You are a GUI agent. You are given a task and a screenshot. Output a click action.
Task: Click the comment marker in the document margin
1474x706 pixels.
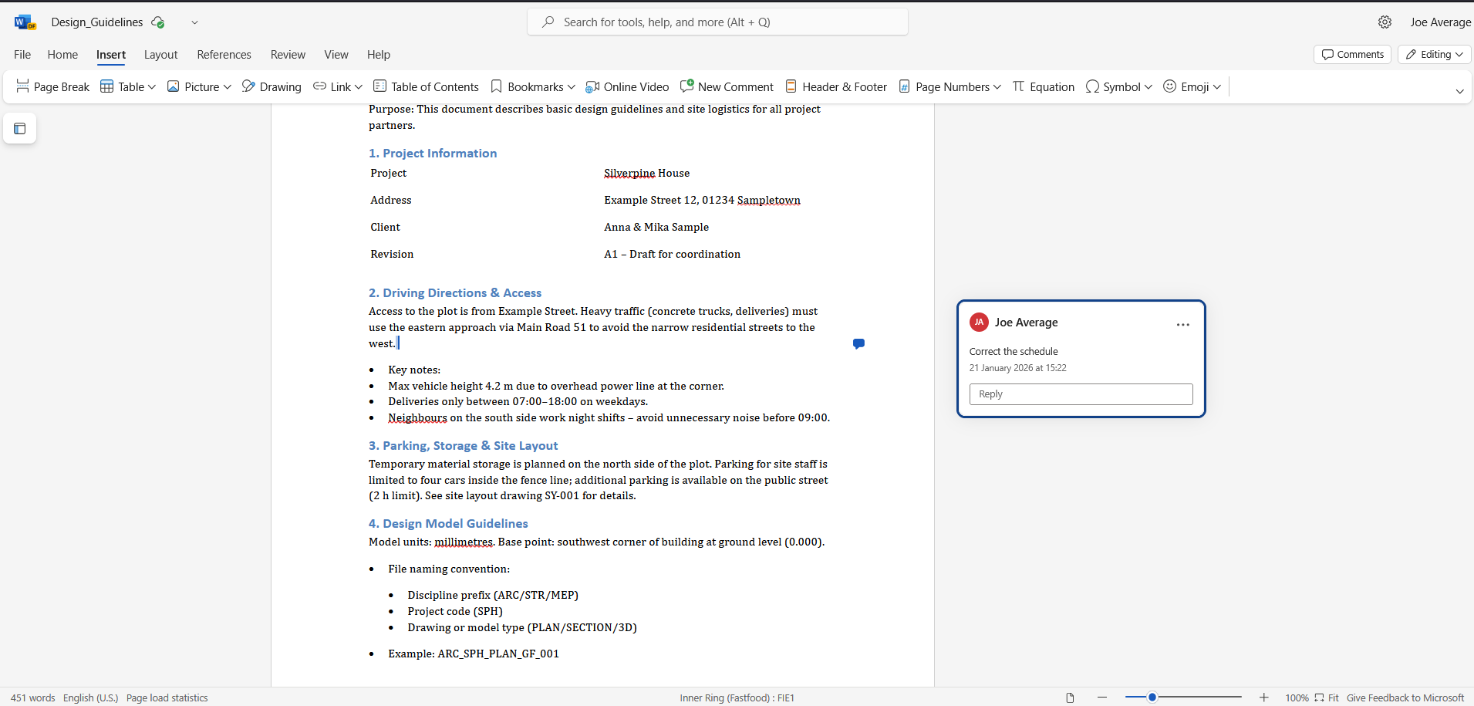[x=858, y=343]
